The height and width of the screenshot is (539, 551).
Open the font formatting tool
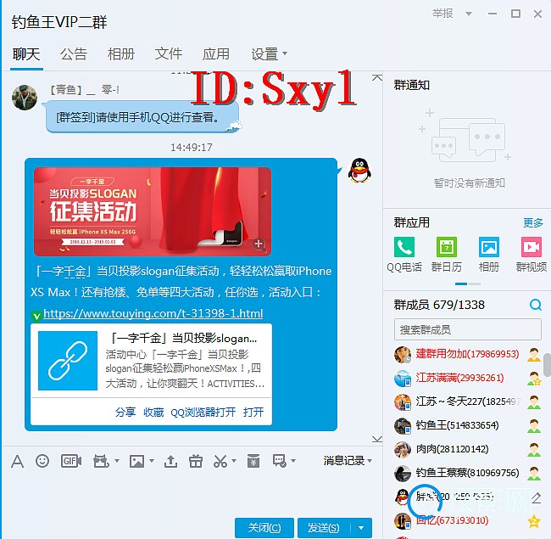(x=17, y=461)
